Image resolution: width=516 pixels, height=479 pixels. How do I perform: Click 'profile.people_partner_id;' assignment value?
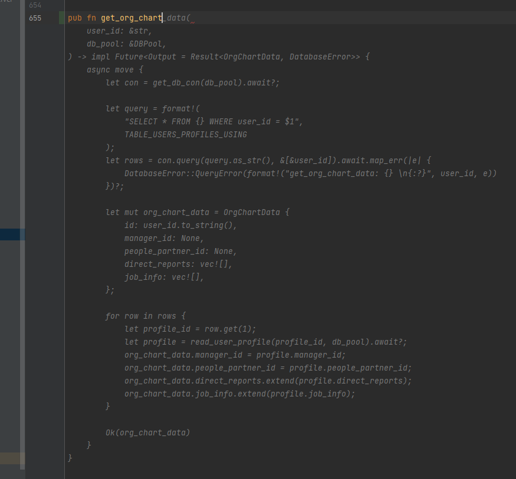pyautogui.click(x=350, y=368)
